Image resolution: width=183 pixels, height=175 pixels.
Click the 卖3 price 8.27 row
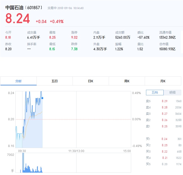click(x=164, y=114)
